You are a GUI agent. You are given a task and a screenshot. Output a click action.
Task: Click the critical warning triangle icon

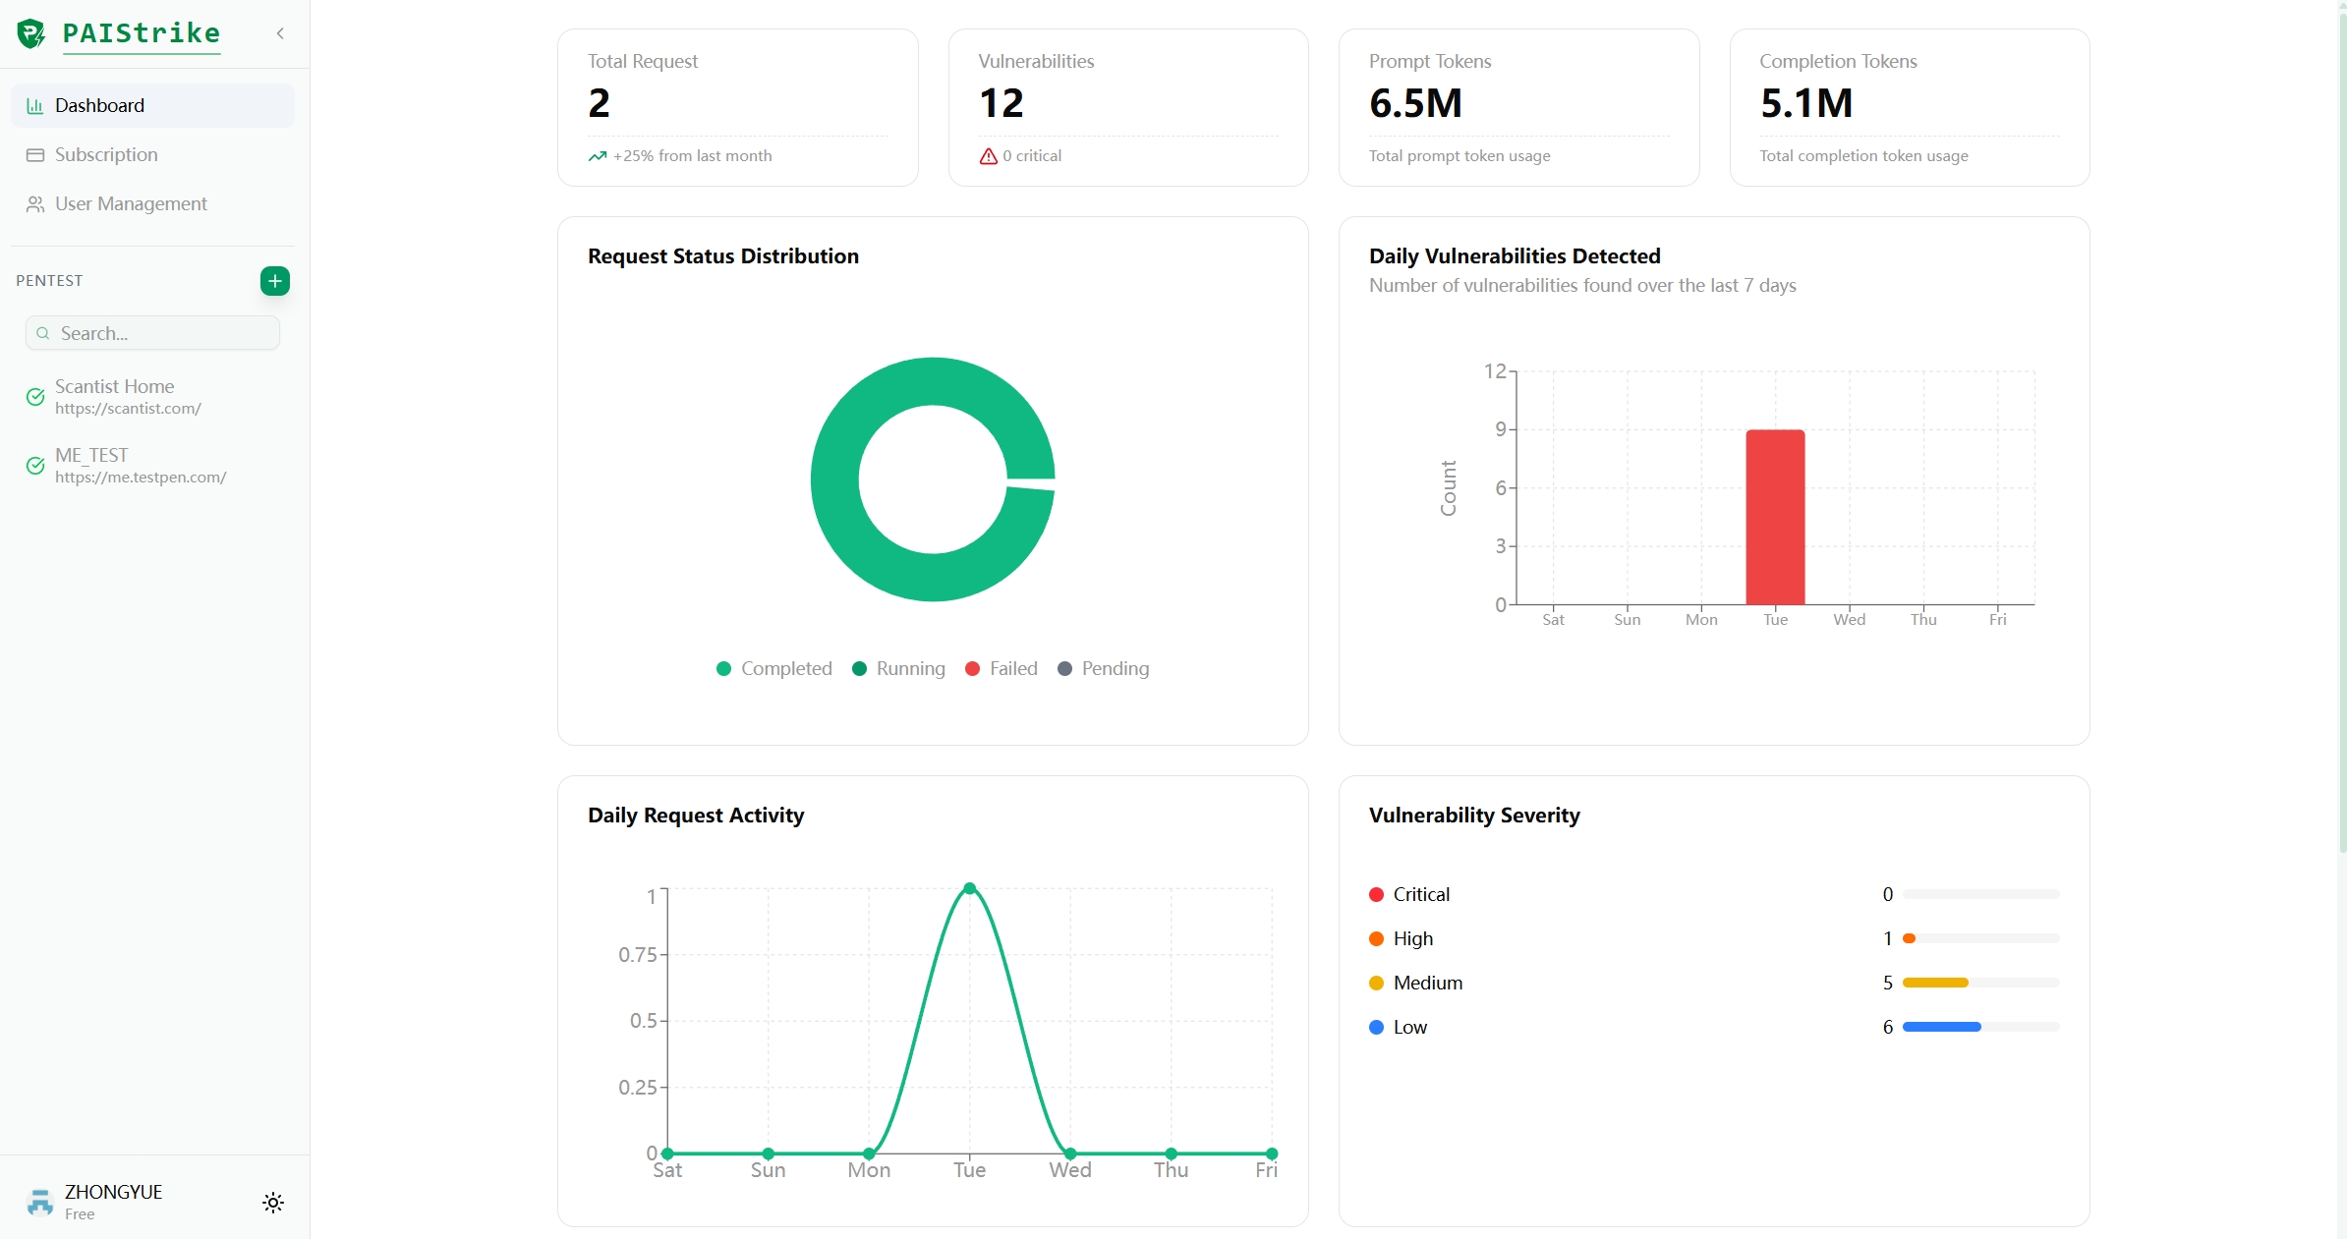989,156
